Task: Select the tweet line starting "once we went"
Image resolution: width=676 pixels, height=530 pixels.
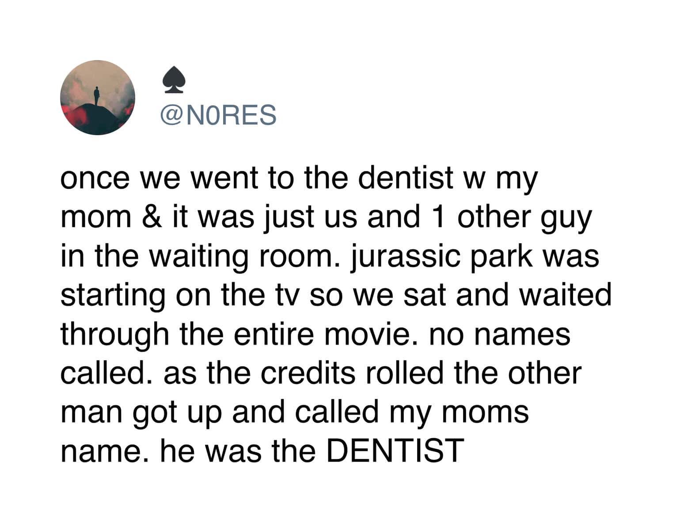Action: [x=299, y=178]
